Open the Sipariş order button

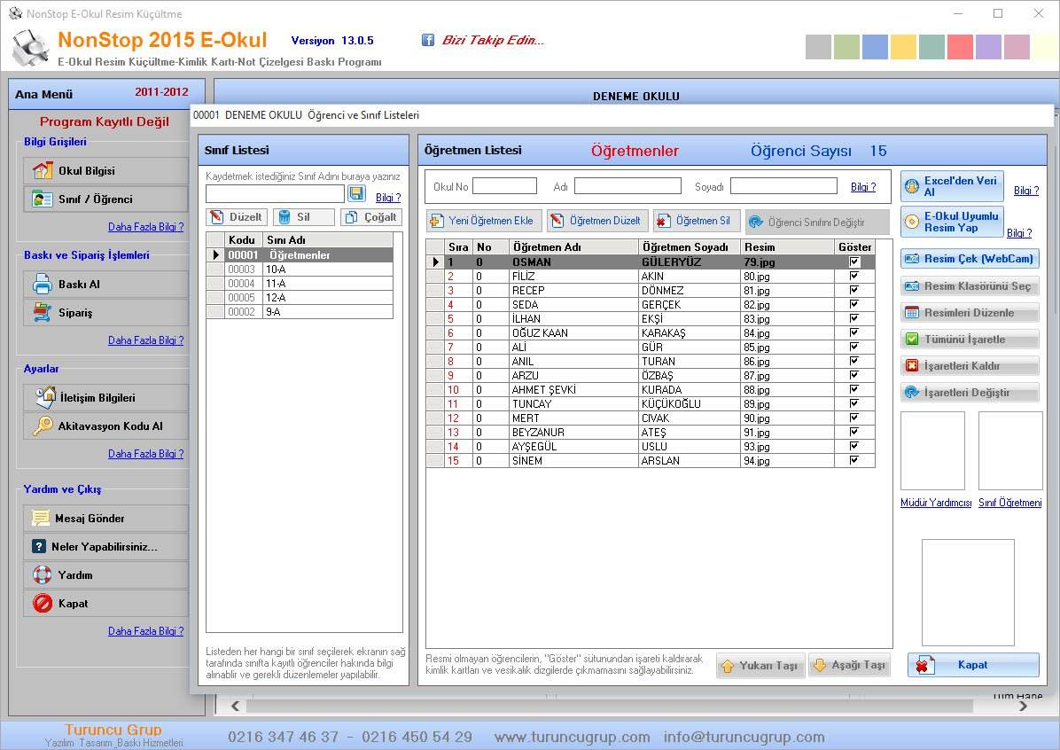(x=106, y=312)
